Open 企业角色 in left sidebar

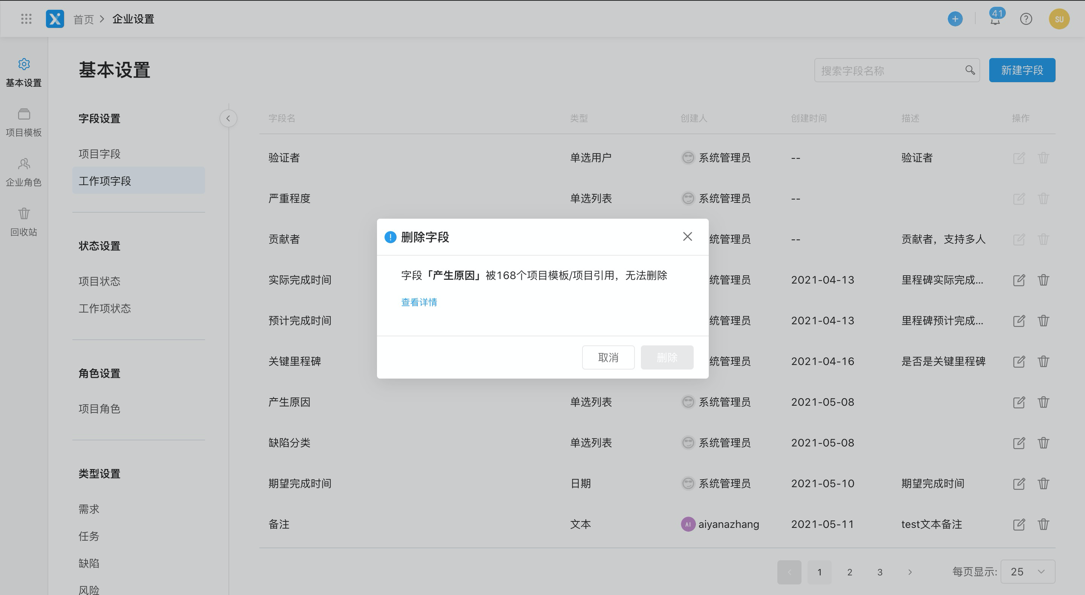click(x=24, y=172)
